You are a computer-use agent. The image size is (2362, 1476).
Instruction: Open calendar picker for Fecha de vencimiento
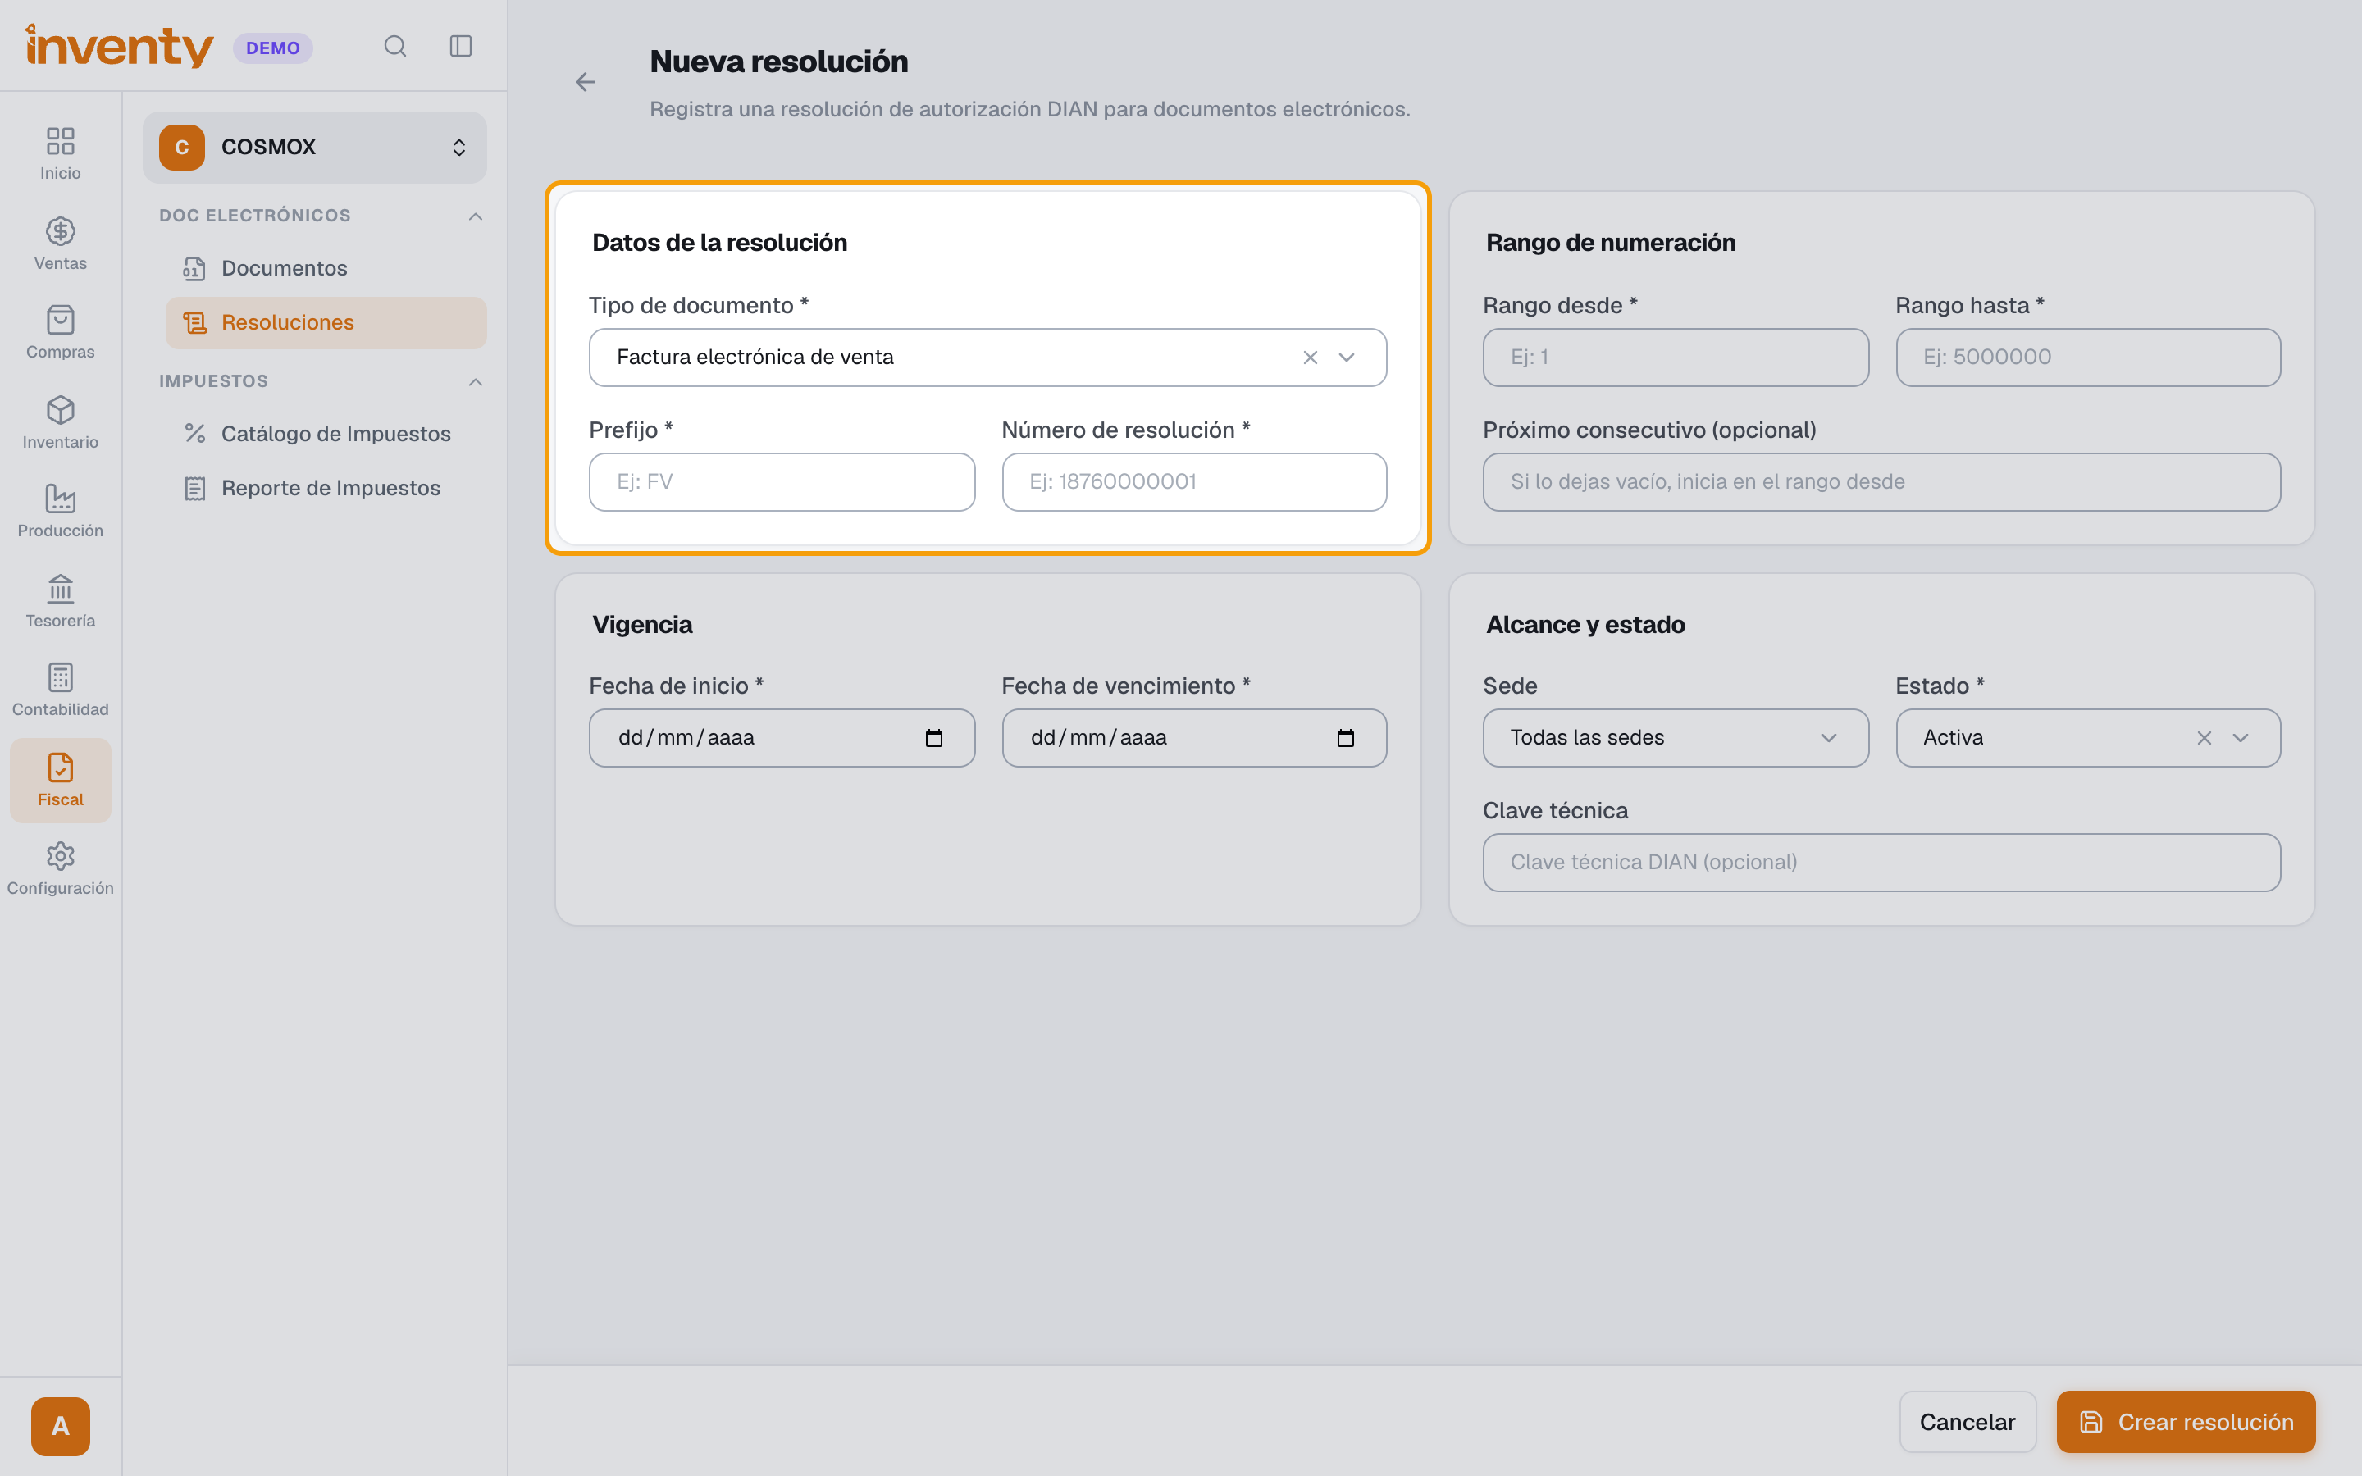tap(1345, 738)
